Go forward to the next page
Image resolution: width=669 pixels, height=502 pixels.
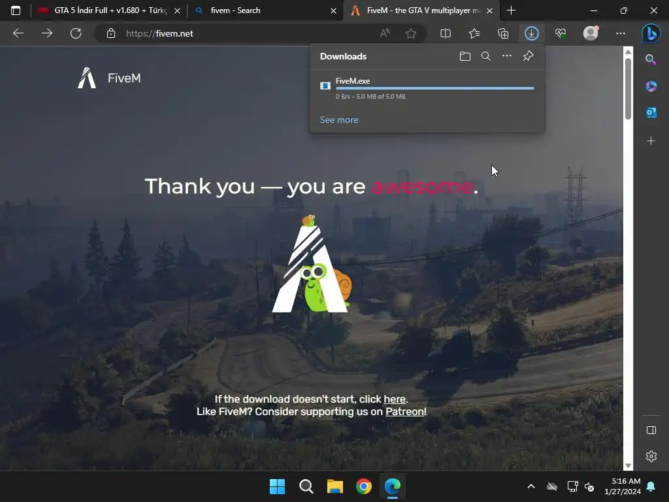coord(47,33)
